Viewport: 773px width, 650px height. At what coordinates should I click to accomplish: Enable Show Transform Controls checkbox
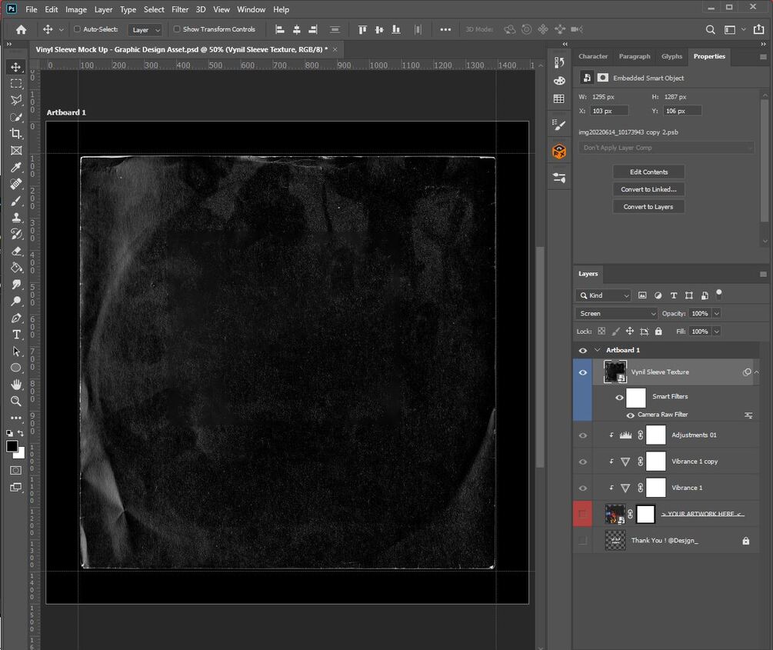click(x=176, y=29)
